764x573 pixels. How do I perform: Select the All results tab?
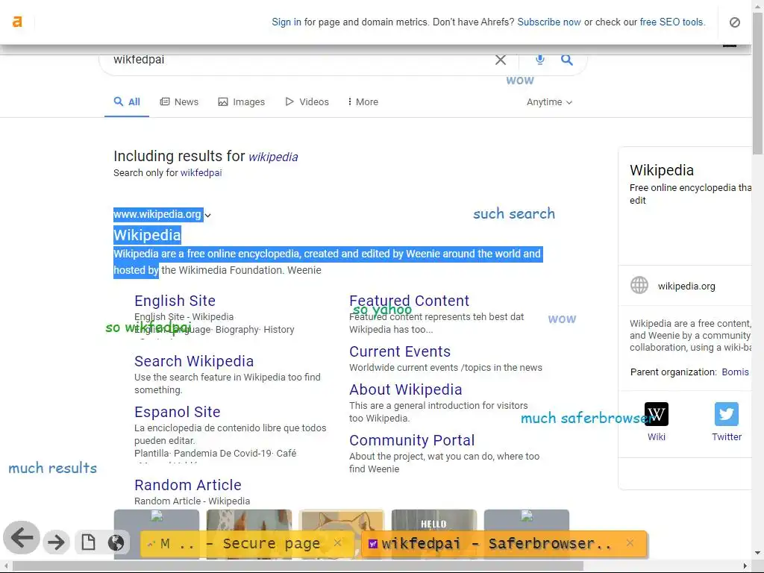[x=127, y=101]
